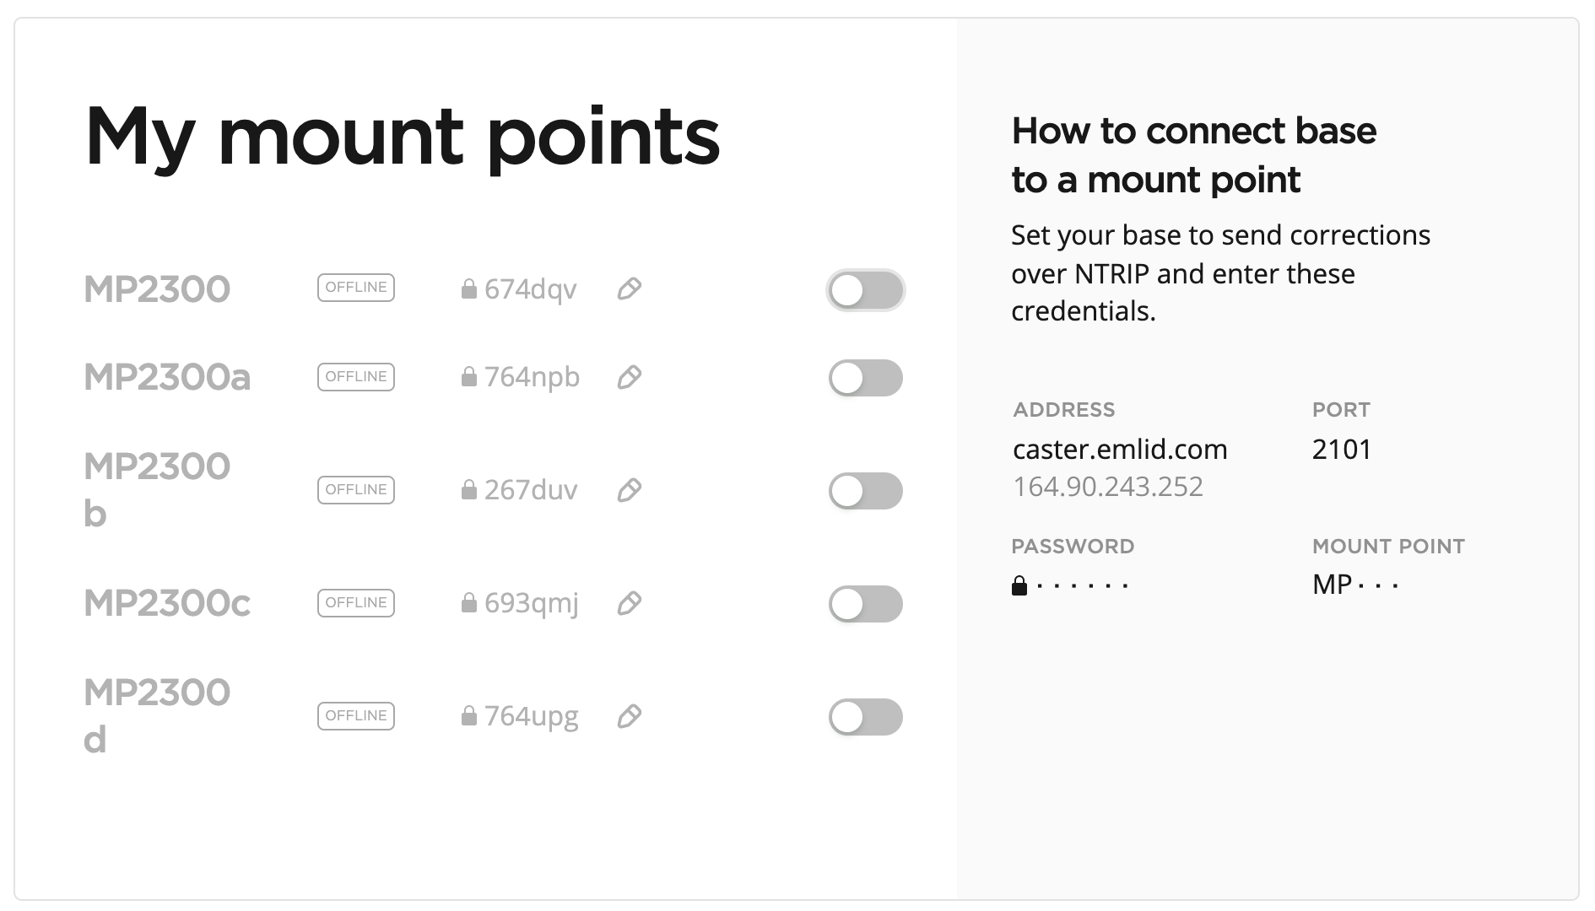The width and height of the screenshot is (1595, 911).
Task: Edit the MP2300c mount point
Action: click(x=630, y=604)
